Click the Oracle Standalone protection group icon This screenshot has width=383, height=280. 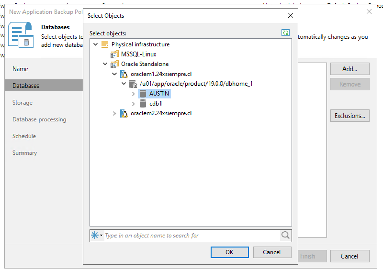114,64
